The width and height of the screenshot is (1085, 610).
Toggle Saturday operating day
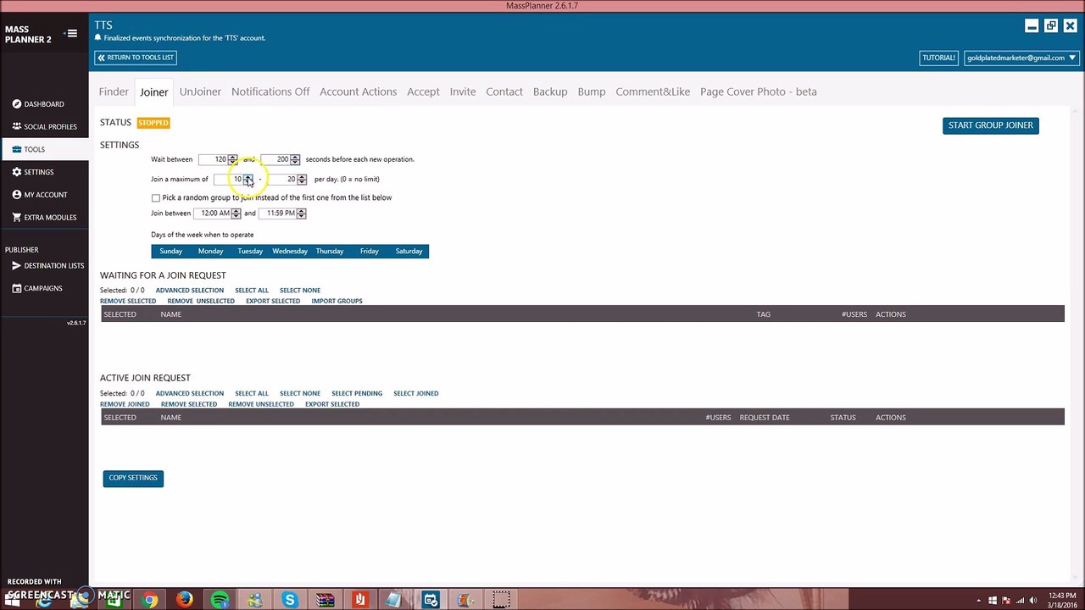[409, 251]
